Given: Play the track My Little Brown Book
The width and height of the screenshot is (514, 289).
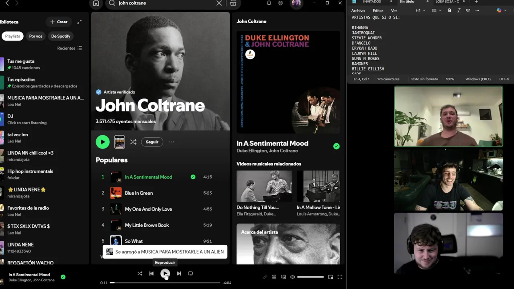Looking at the screenshot, I should 147,225.
